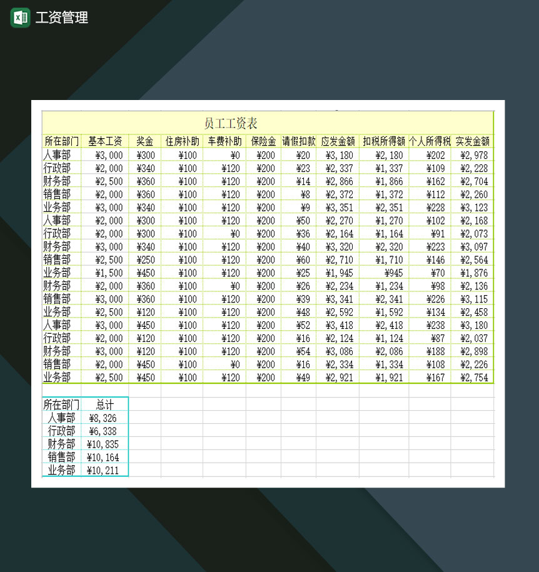Click the ¥3,000 basic salary cell in row one
The width and height of the screenshot is (539, 572).
(104, 154)
